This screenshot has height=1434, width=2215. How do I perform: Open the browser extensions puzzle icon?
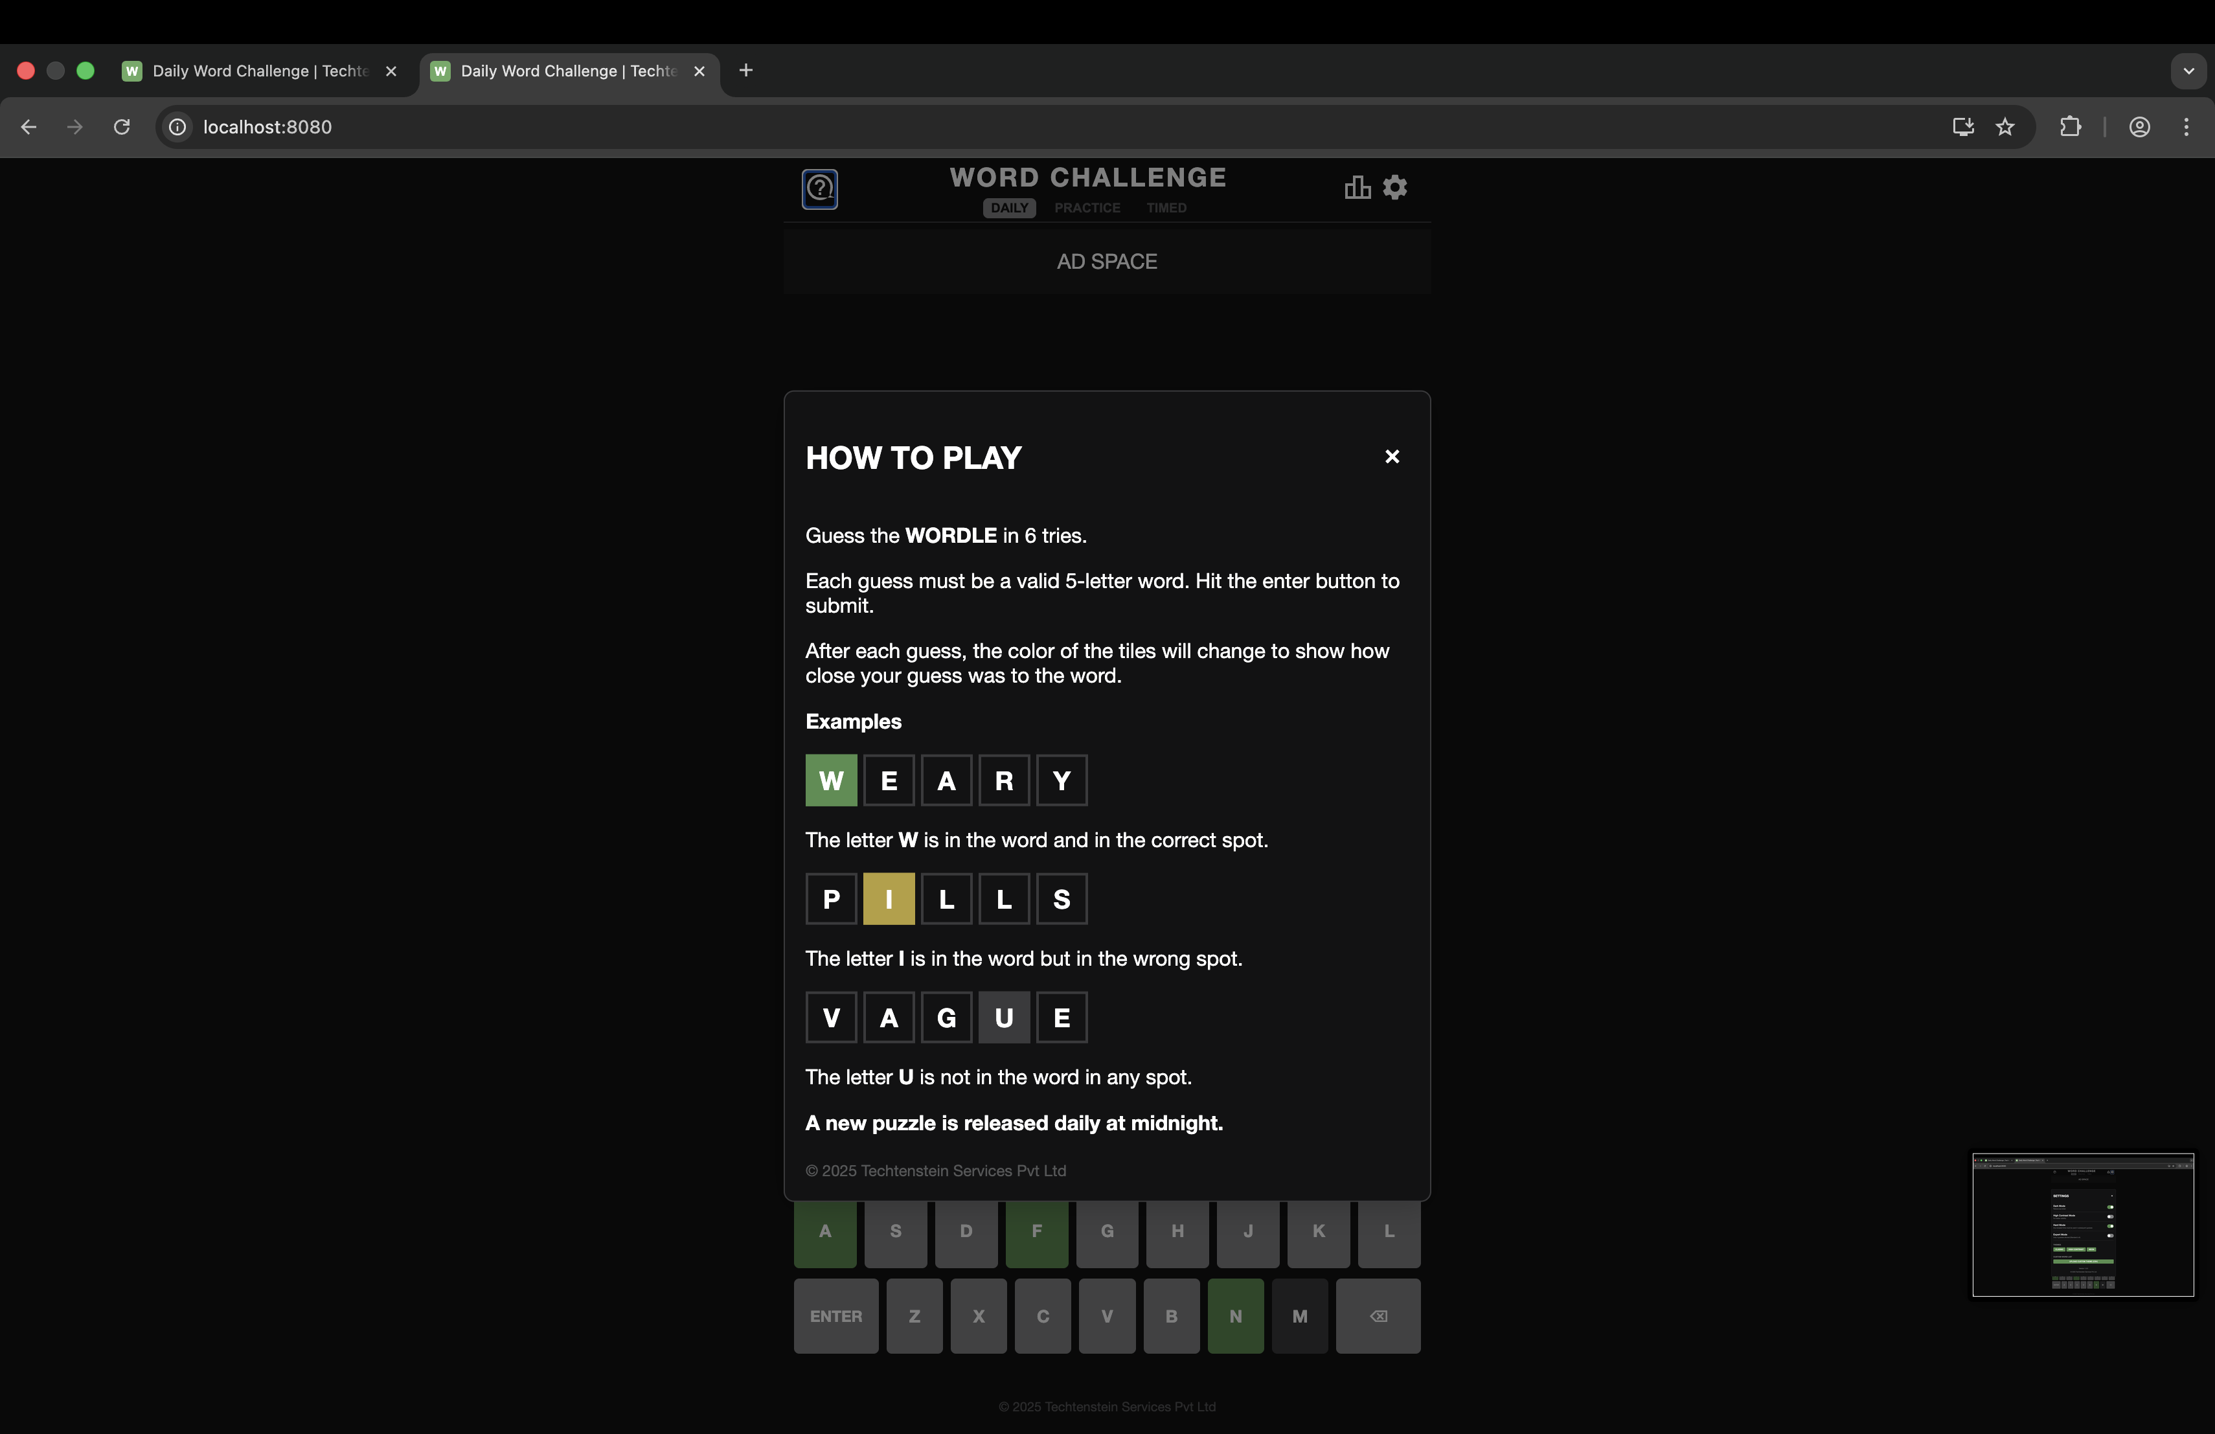2070,128
